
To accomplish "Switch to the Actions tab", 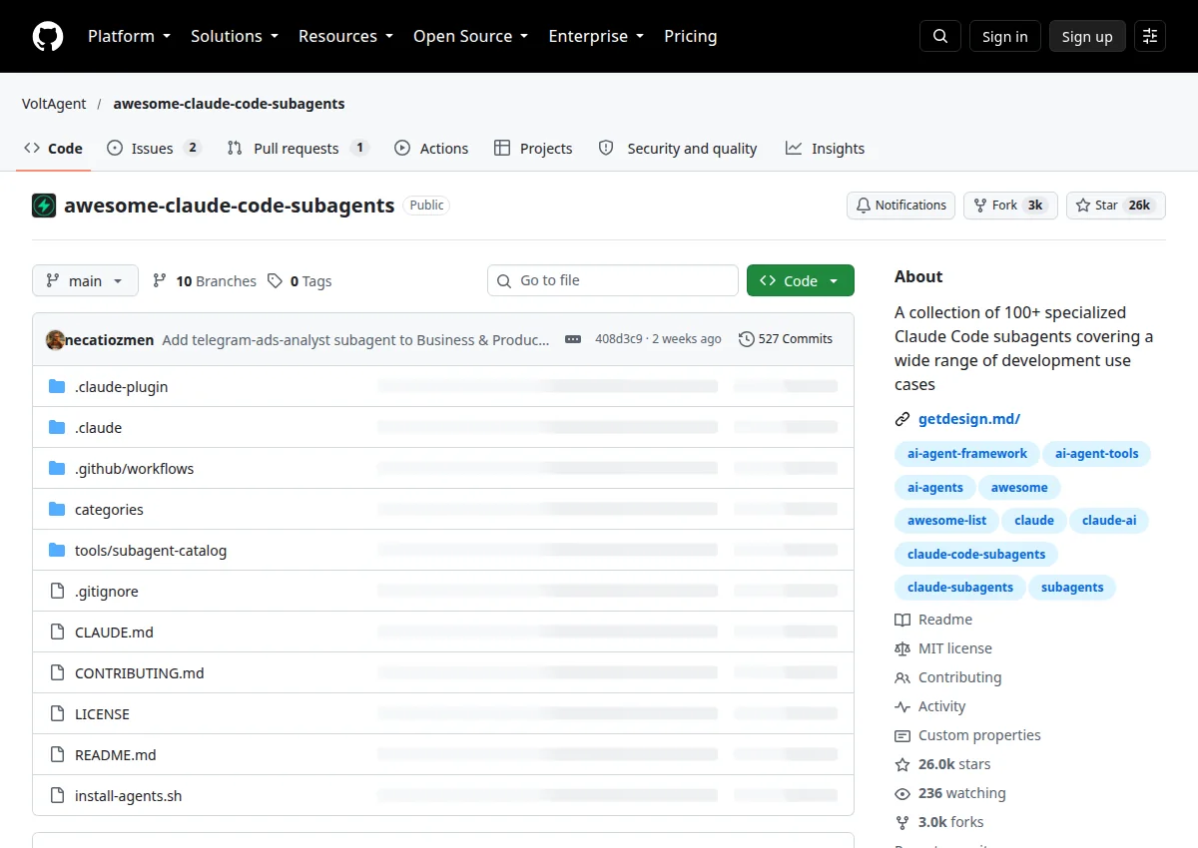I will click(x=431, y=148).
